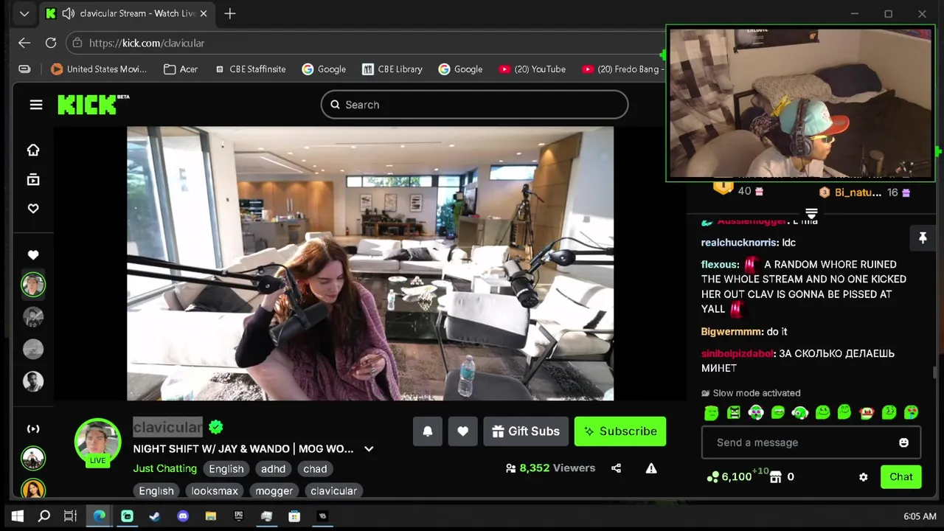Open the Just Chatting category link

tap(164, 468)
